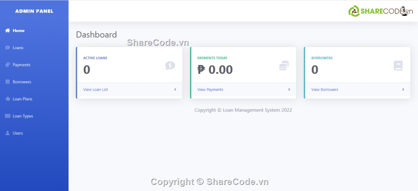Click the comment-dollar icon on Active Loans card

[x=170, y=66]
